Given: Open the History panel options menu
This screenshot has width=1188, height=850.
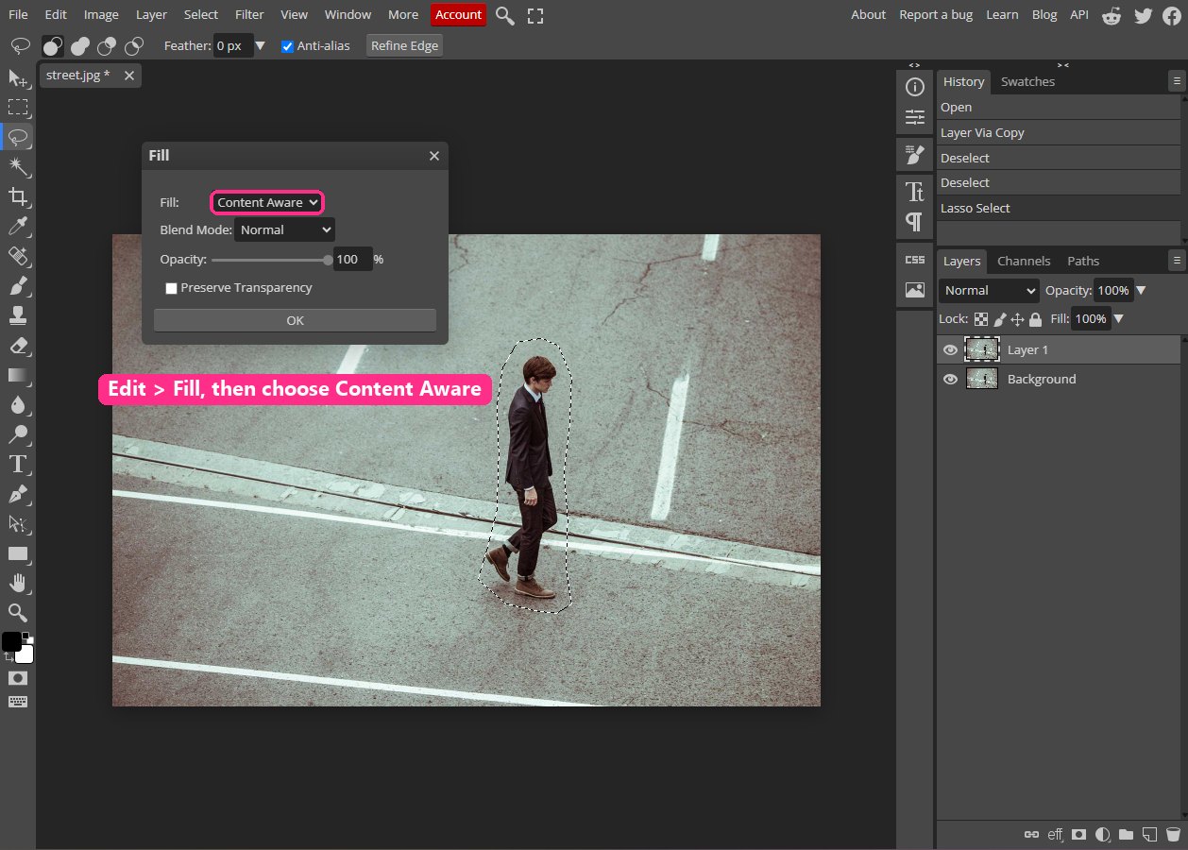Looking at the screenshot, I should coord(1176,82).
